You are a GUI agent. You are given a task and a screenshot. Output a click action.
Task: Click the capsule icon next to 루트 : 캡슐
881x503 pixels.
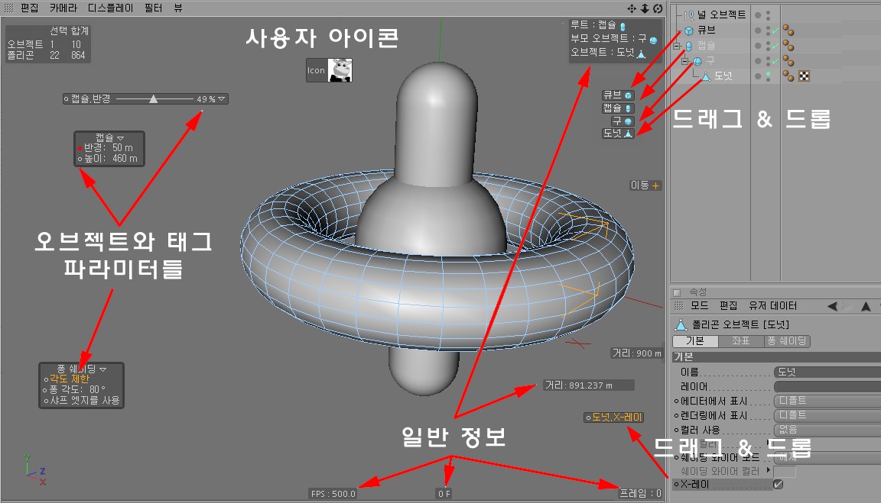pos(623,26)
